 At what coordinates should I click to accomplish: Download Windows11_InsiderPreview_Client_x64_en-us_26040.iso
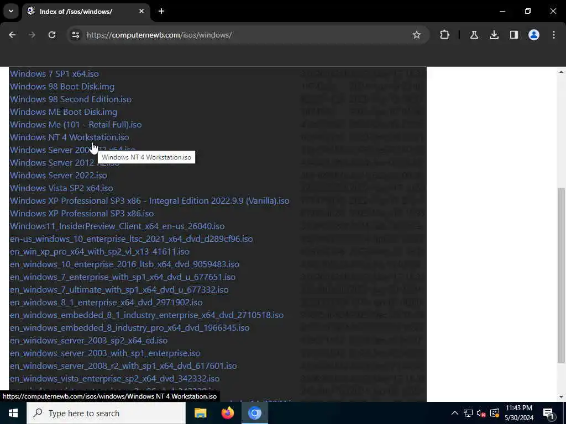point(117,226)
